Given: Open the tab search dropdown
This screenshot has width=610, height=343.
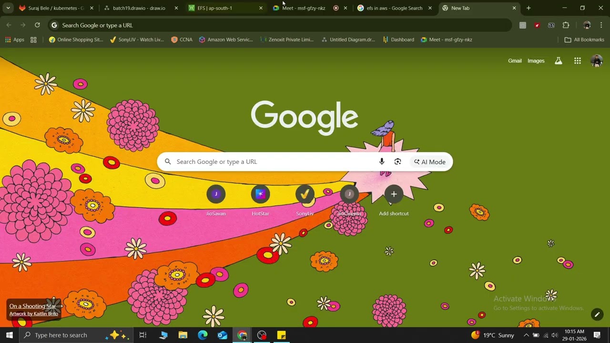Looking at the screenshot, I should coord(8,8).
